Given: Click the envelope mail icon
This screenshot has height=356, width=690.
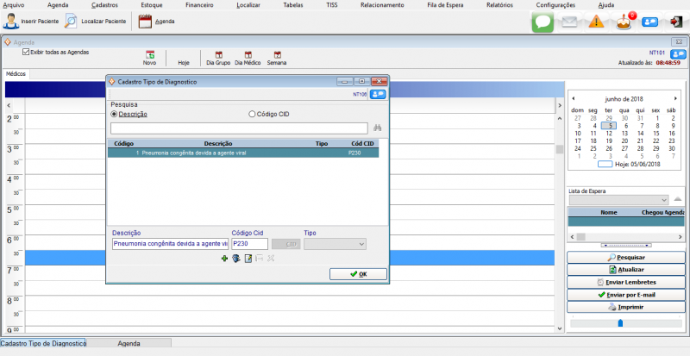Looking at the screenshot, I should [569, 22].
